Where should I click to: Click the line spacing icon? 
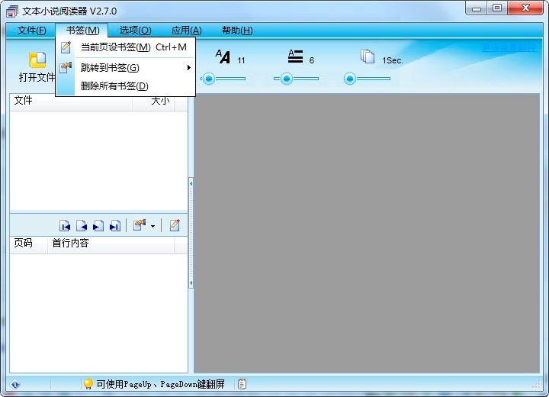[x=295, y=56]
